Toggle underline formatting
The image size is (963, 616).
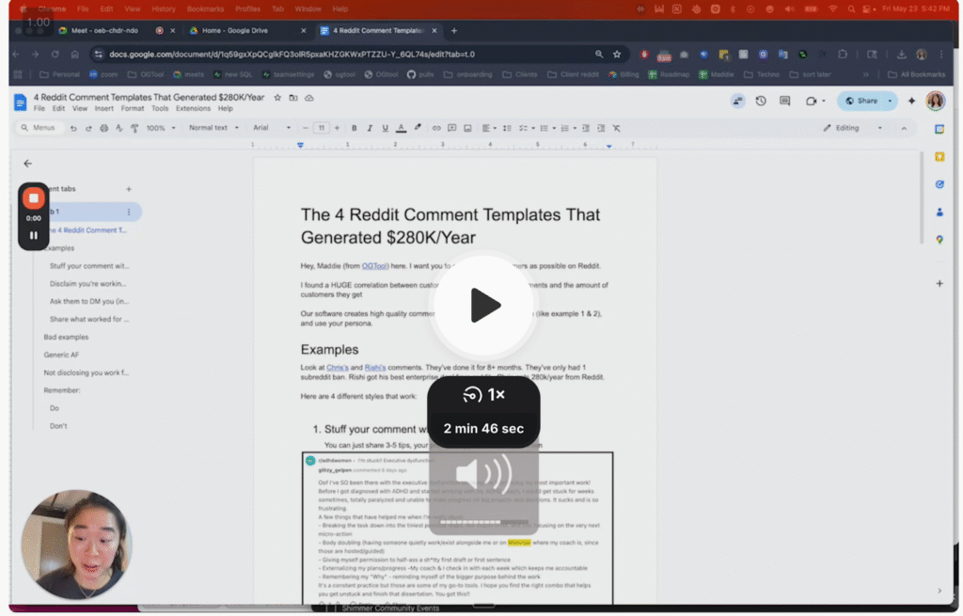point(385,128)
